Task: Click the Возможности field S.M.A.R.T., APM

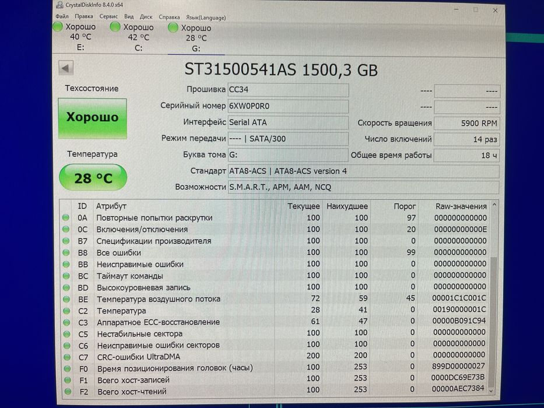Action: click(364, 187)
